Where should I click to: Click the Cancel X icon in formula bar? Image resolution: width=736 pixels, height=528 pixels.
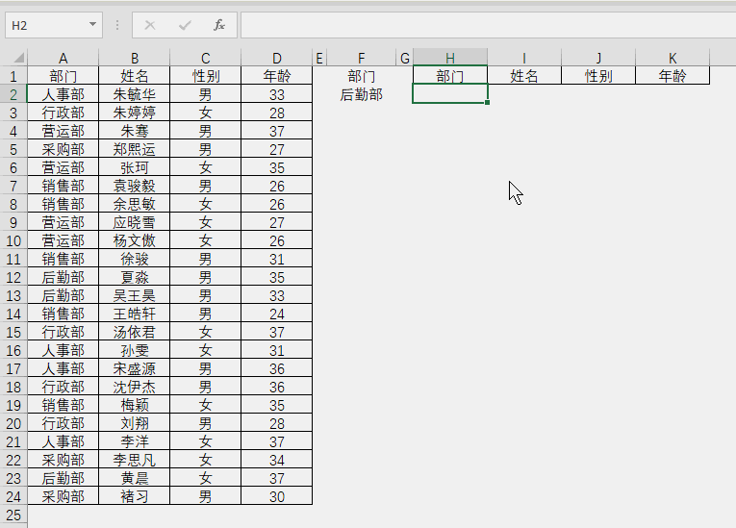pos(149,24)
